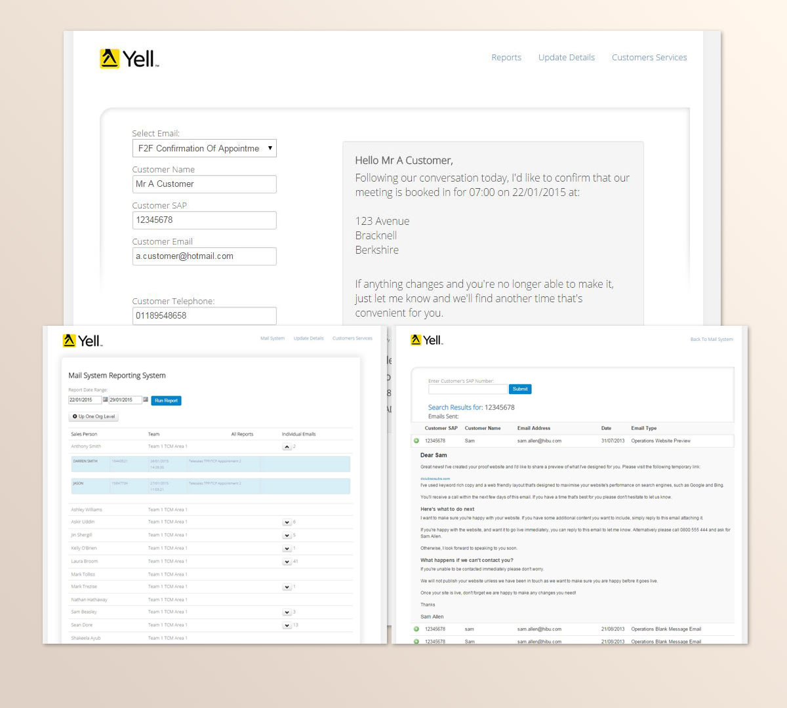Screen dimensions: 787x708
Task: Click the Yell logo in the reporting window
Action: point(83,340)
